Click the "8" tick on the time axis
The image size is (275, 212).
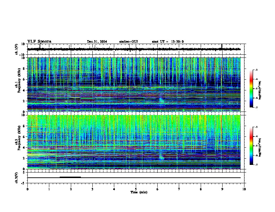point(201,189)
